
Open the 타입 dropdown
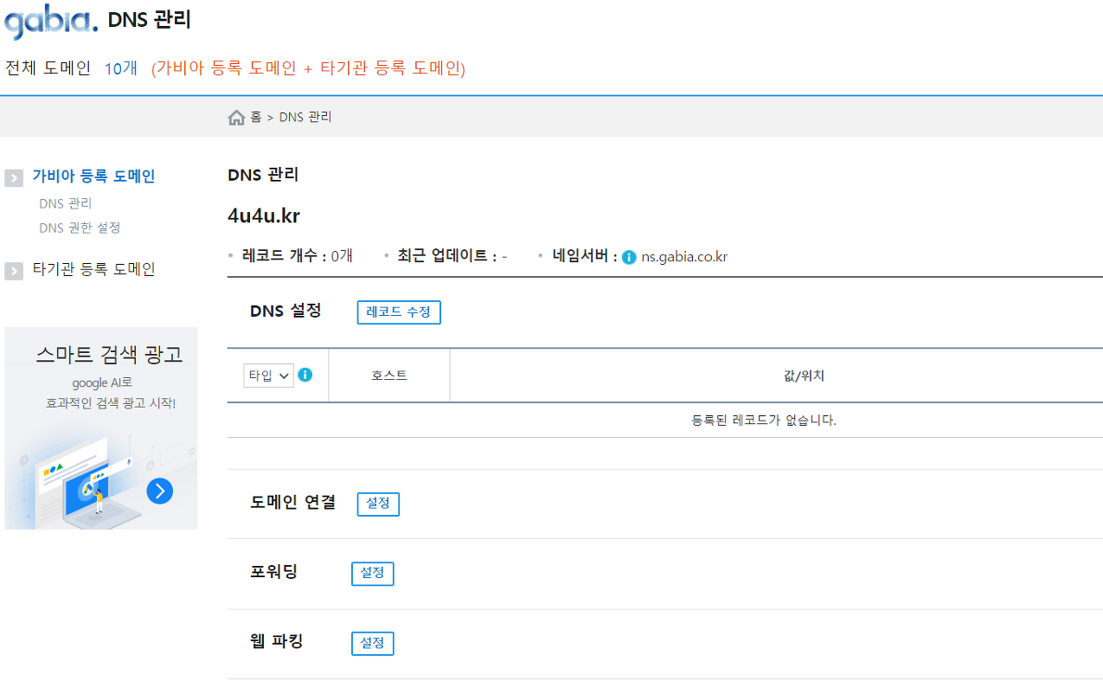(266, 375)
